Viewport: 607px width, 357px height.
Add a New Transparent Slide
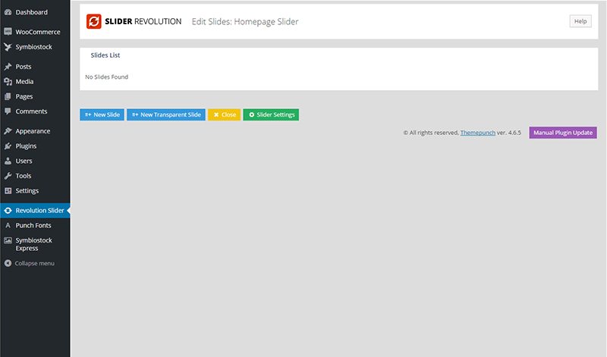coord(166,114)
